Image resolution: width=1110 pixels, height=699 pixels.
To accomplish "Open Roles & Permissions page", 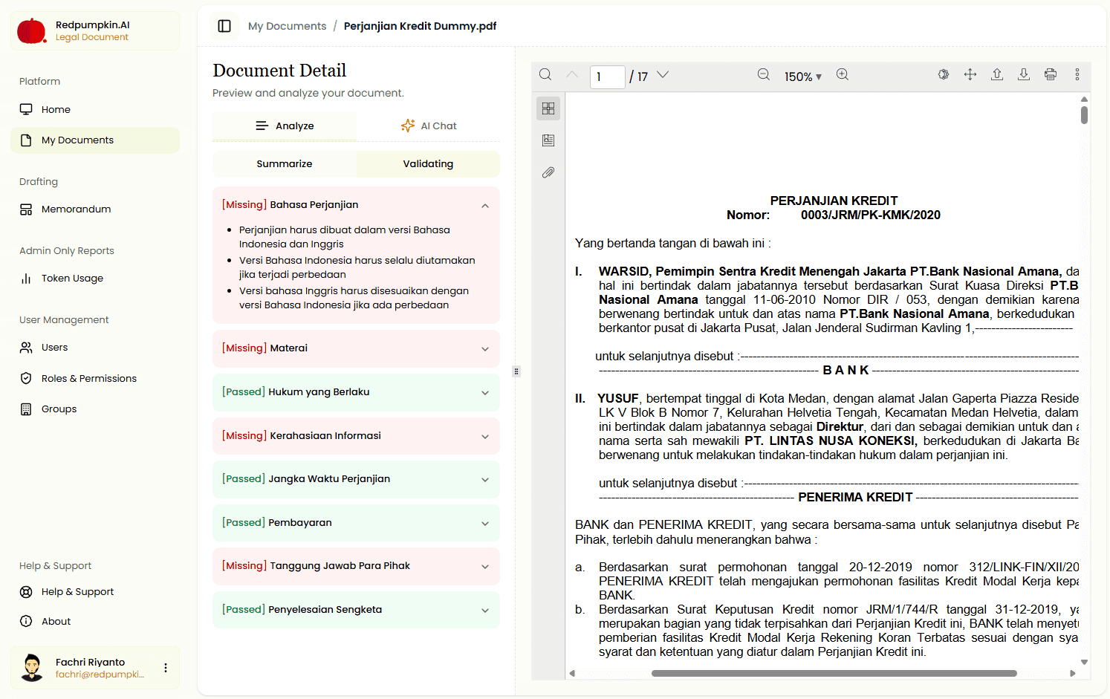I will click(x=88, y=378).
